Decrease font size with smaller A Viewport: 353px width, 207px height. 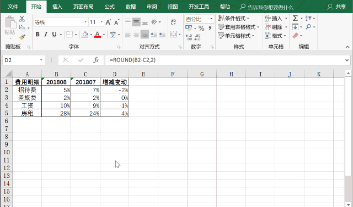click(x=116, y=22)
